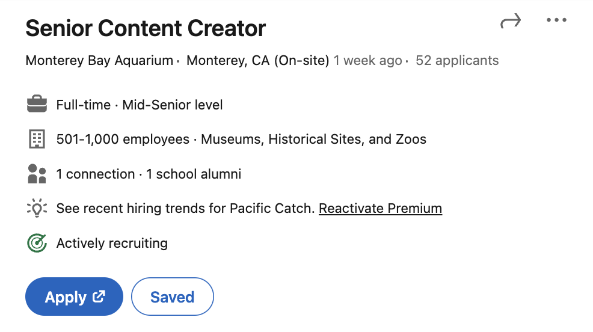The image size is (593, 332).
Task: Click the connections people icon
Action: pyautogui.click(x=37, y=174)
